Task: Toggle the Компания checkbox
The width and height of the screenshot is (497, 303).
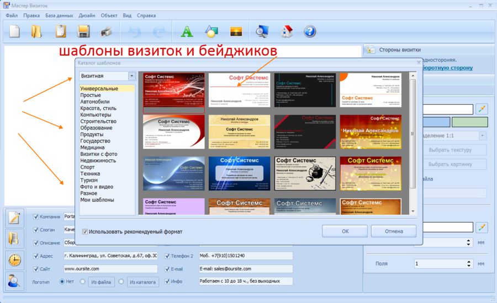Action: 36,217
